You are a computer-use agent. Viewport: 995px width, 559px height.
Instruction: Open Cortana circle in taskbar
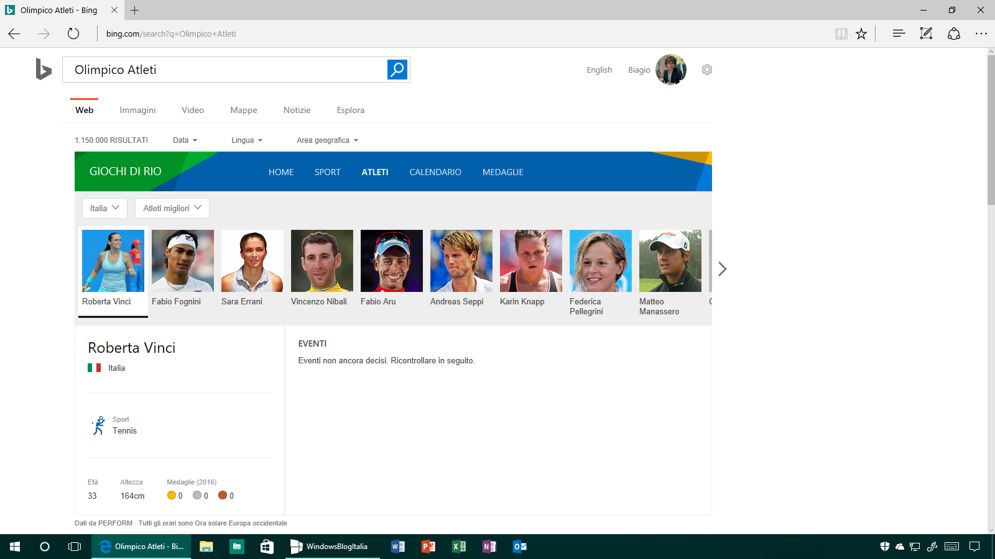pyautogui.click(x=45, y=547)
